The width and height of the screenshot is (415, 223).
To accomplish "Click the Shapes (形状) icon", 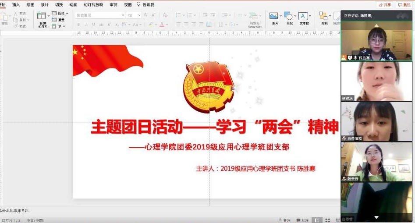I will [289, 17].
